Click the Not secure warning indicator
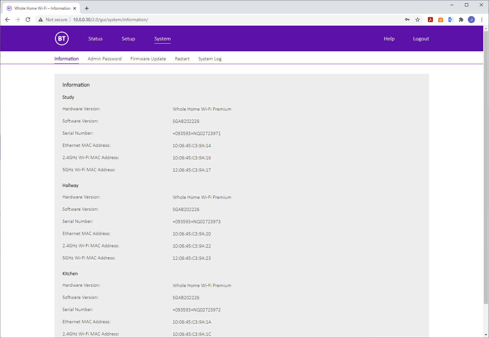This screenshot has width=489, height=338. 53,20
